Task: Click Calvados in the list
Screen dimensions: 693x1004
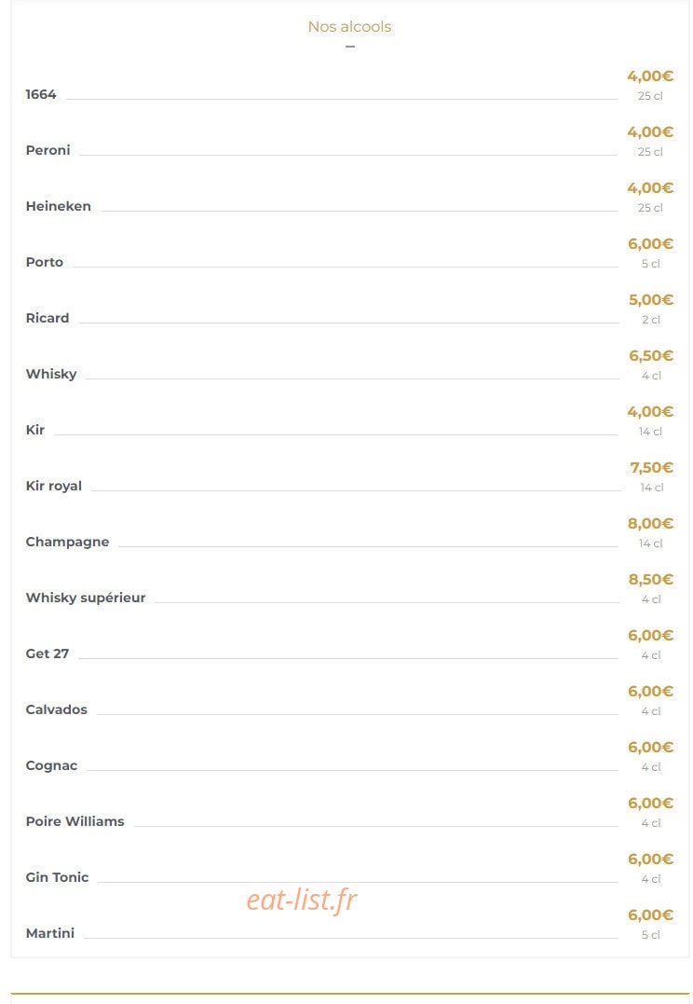Action: [x=56, y=709]
